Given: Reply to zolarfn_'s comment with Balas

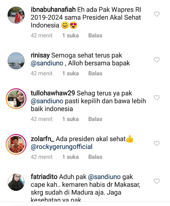Looking at the screenshot, I should [x=95, y=157].
